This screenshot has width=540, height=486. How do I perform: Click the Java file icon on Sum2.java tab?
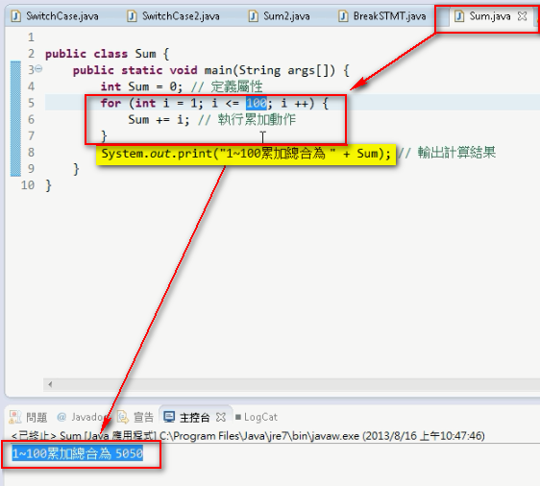click(253, 16)
